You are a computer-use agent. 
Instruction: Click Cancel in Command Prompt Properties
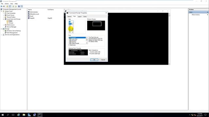click(103, 60)
